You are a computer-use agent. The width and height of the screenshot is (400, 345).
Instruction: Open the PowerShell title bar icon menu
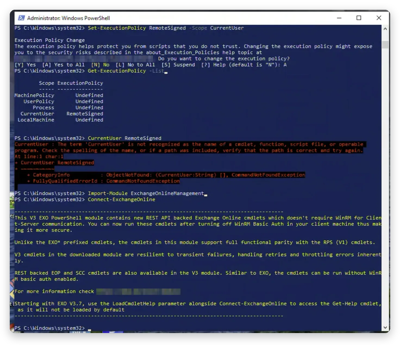[x=21, y=18]
